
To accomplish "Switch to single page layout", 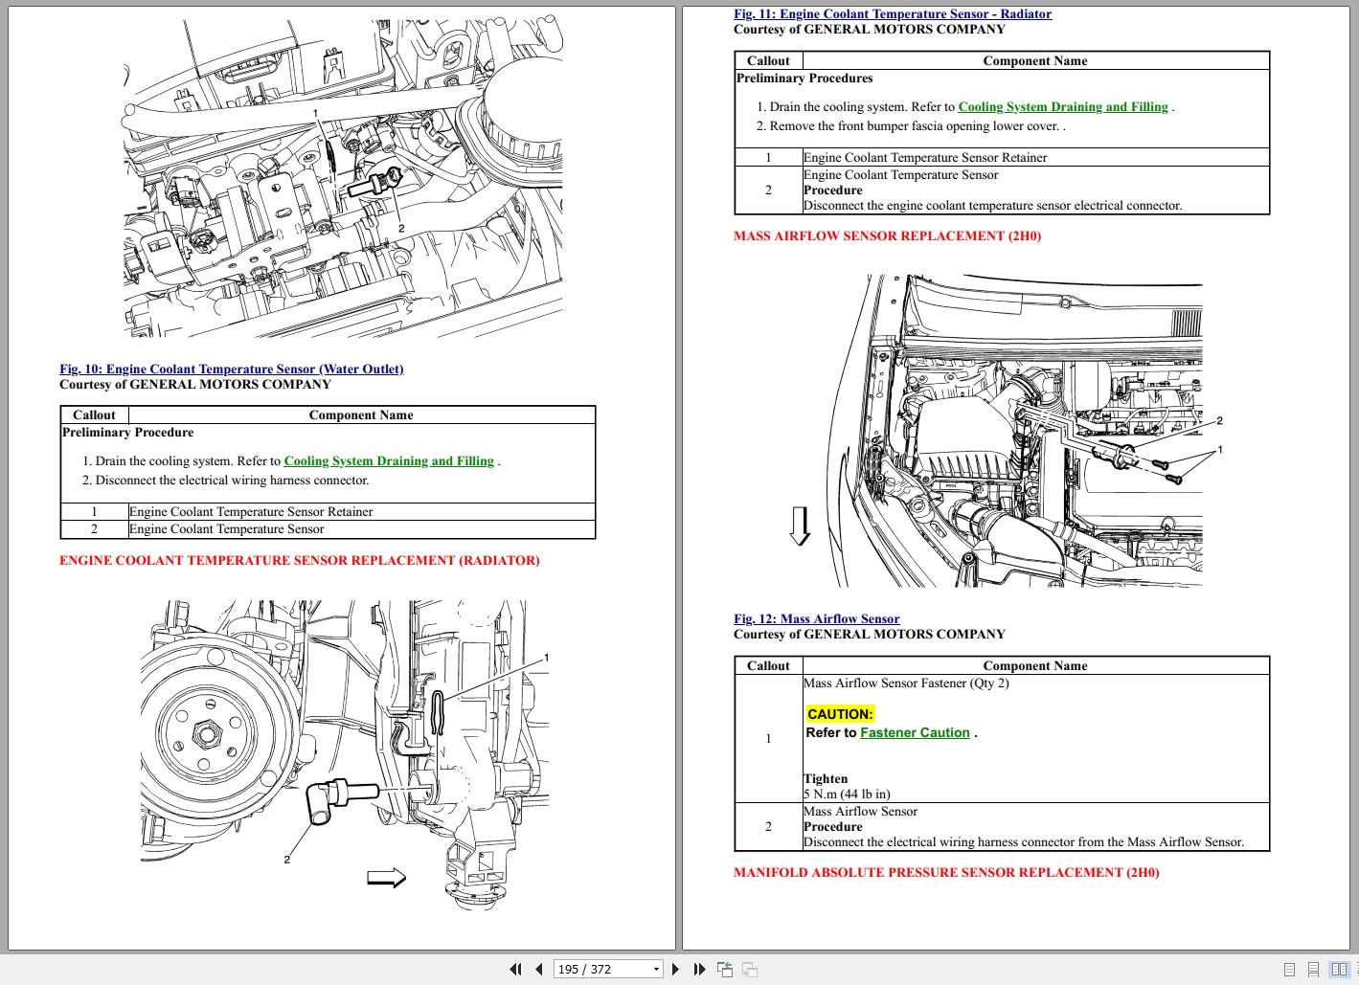I will [x=1289, y=969].
